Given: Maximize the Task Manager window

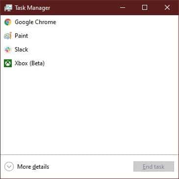Looking at the screenshot, I should tap(145, 7).
